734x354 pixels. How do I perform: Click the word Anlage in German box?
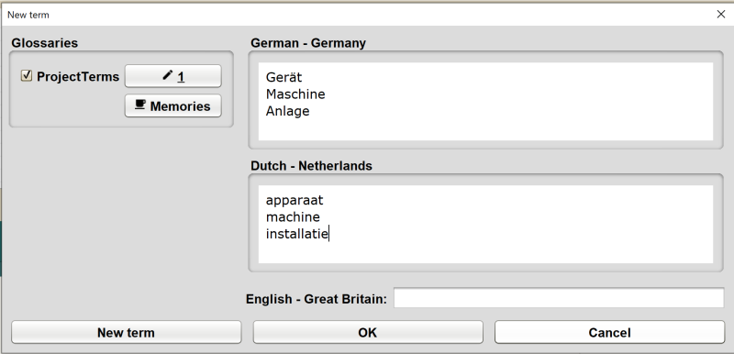(x=287, y=111)
